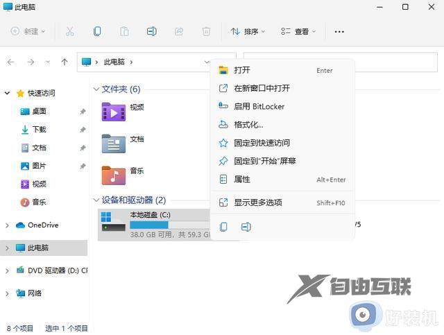Unpin 桌面 using its pin icon
Screen dimensions: 444x335
pos(83,112)
